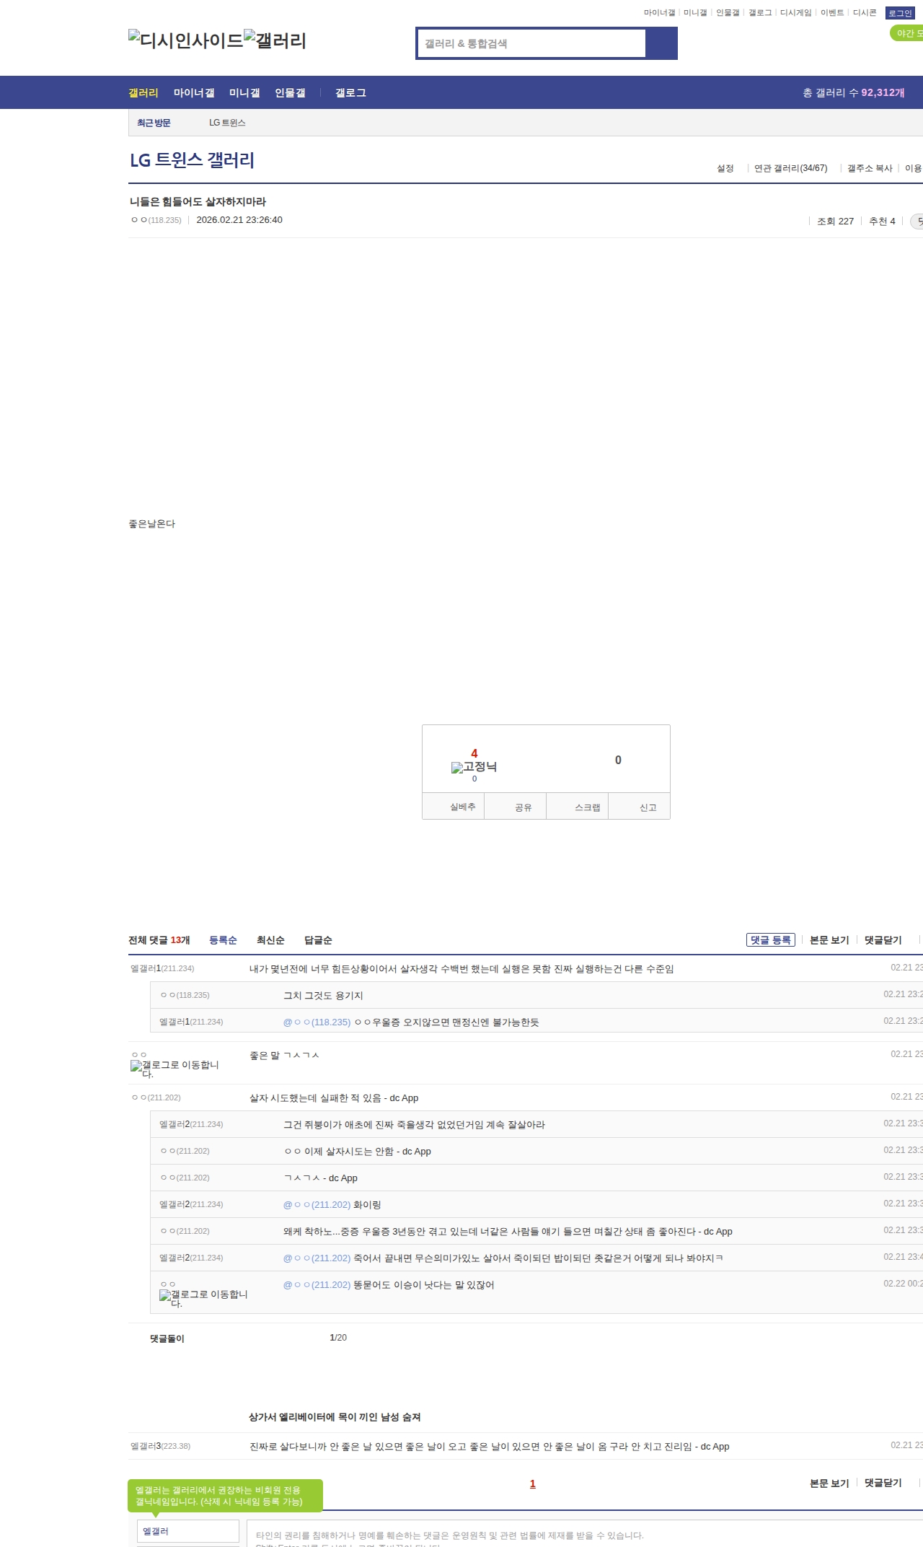Open the 최근방문 tab
This screenshot has height=1547, width=923.
click(x=154, y=123)
